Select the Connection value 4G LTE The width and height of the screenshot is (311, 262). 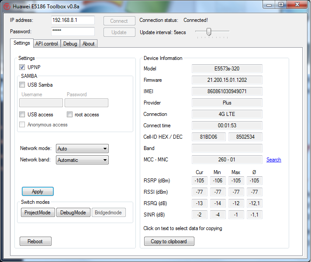(x=227, y=114)
